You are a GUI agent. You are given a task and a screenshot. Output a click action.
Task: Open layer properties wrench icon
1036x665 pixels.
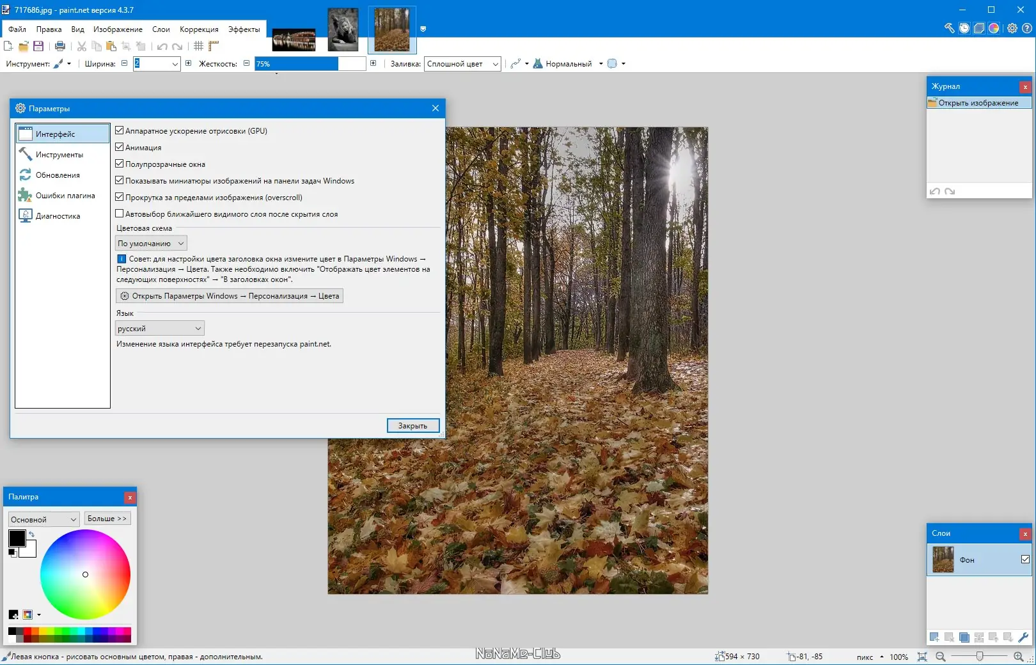click(x=1023, y=638)
